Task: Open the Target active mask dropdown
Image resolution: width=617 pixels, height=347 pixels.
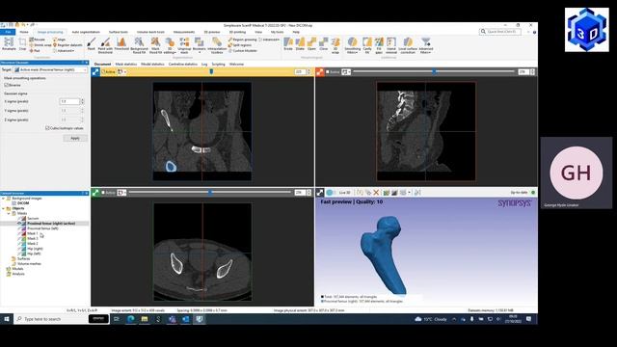Action: [50, 69]
